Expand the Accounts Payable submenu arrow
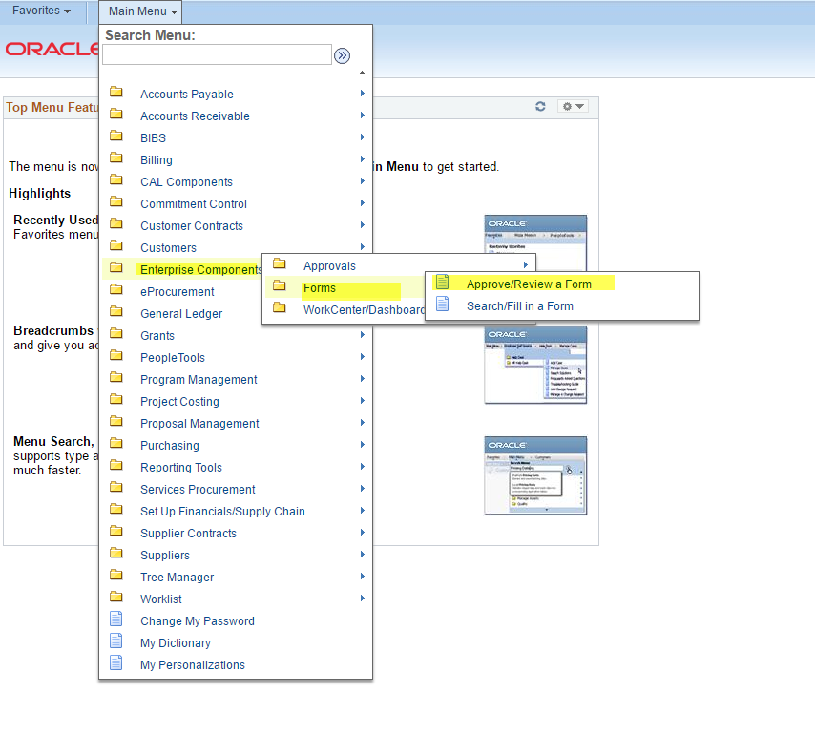 click(x=363, y=93)
